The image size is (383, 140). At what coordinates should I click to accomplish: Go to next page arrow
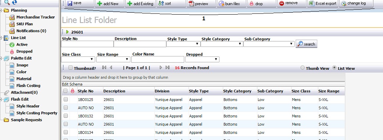click(x=161, y=68)
